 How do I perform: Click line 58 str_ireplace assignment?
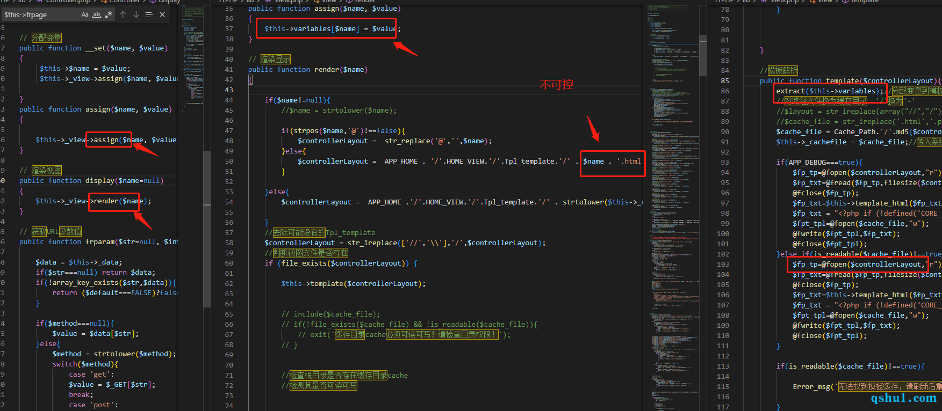click(405, 243)
